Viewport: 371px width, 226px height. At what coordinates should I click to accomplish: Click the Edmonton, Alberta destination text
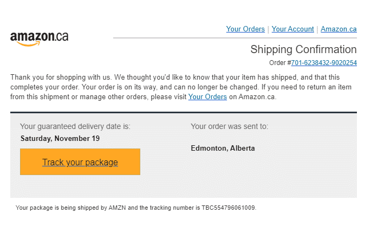click(x=223, y=148)
